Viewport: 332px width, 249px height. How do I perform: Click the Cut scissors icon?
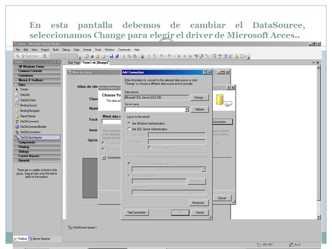[x=124, y=56]
